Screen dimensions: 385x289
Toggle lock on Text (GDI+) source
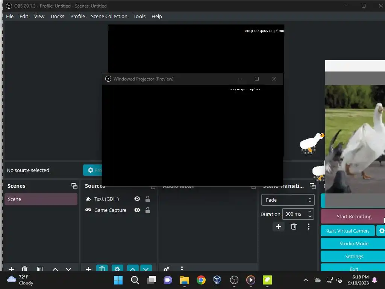pos(147,199)
